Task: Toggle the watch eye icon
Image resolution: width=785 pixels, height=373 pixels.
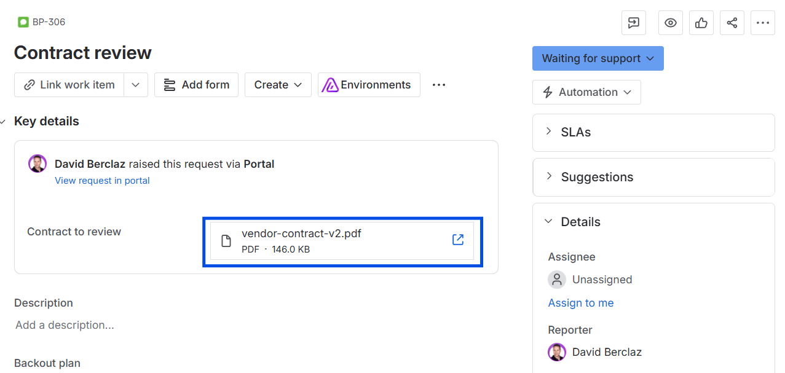Action: point(671,23)
